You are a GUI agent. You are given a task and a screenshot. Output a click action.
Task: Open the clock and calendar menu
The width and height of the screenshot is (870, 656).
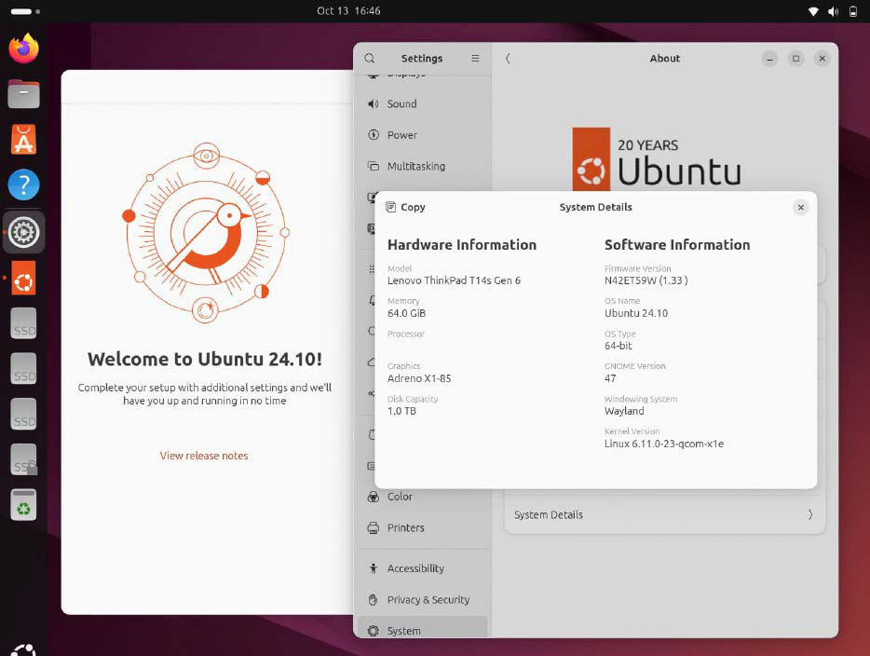(348, 11)
